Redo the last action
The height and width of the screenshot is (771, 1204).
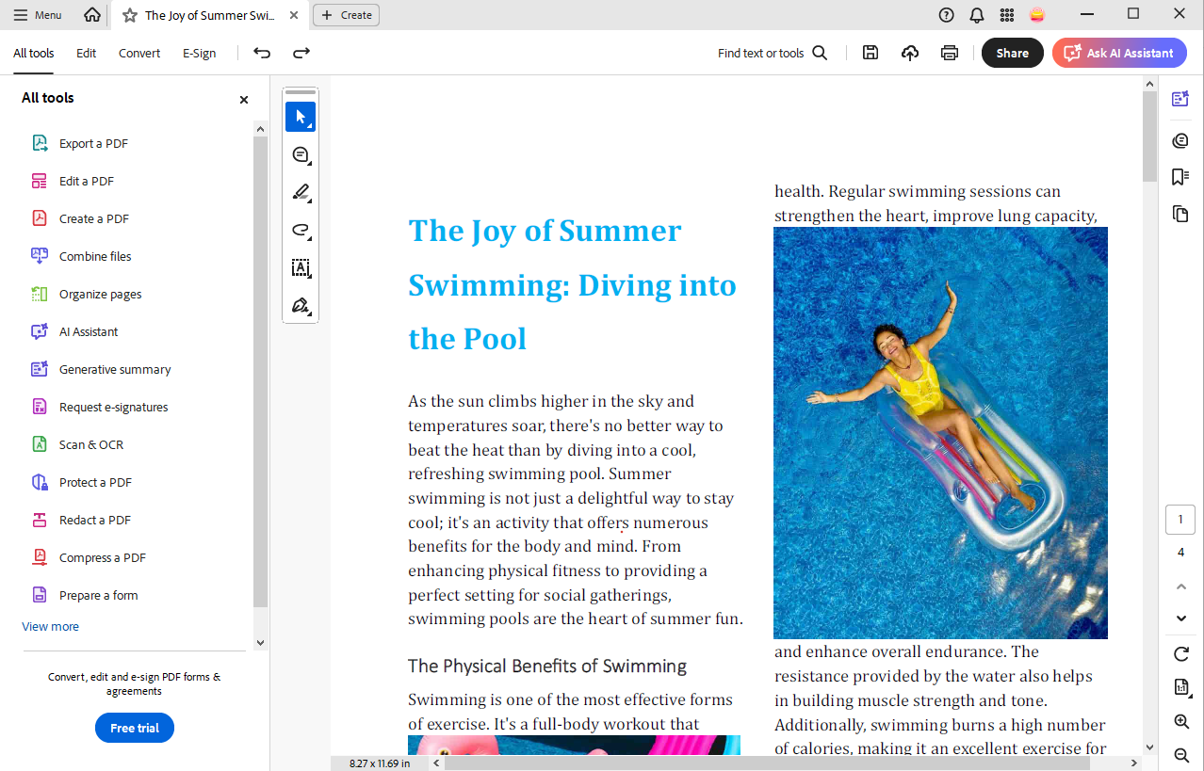301,54
